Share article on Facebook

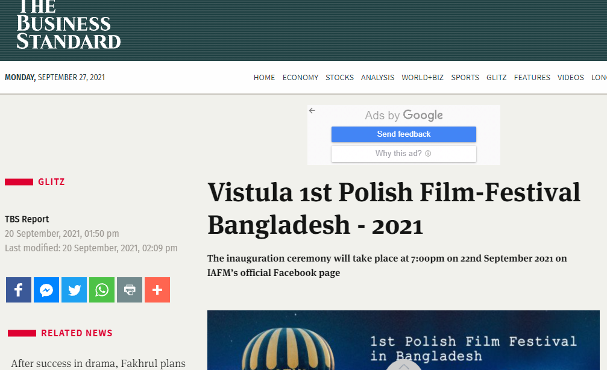pyautogui.click(x=19, y=290)
